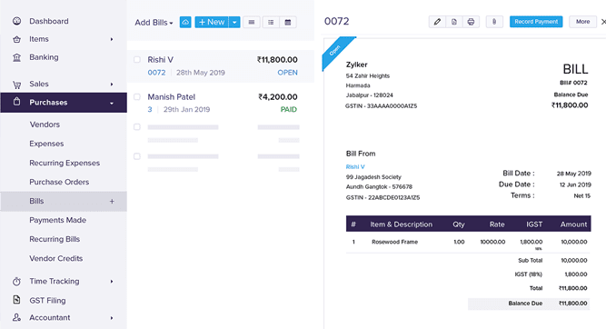Switch to the detailed list view icon
Image resolution: width=606 pixels, height=329 pixels.
pos(271,22)
